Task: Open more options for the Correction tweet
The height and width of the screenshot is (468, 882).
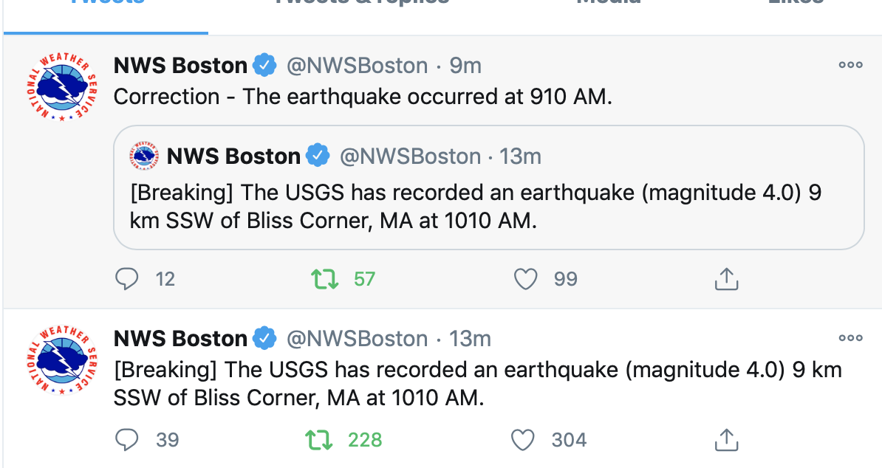Action: [x=850, y=65]
